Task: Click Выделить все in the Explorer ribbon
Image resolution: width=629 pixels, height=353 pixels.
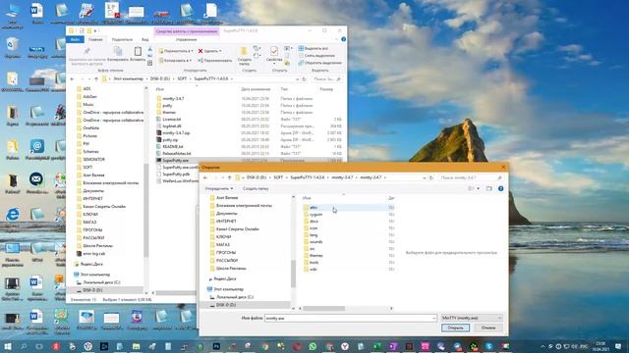Action: 314,48
